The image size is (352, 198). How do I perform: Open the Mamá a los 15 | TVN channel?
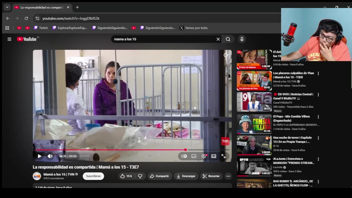coord(59,174)
